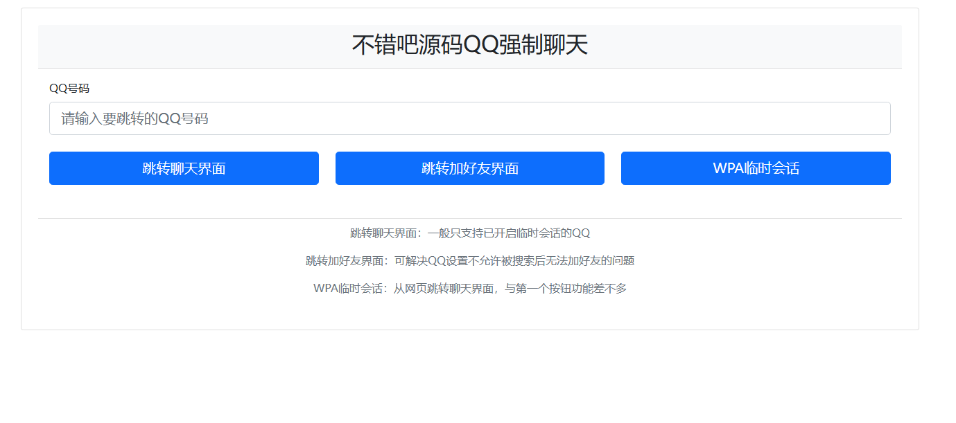Click the gap between 跳转加好友界面 and WPA临时会话 buttons
956x423 pixels.
[613, 168]
